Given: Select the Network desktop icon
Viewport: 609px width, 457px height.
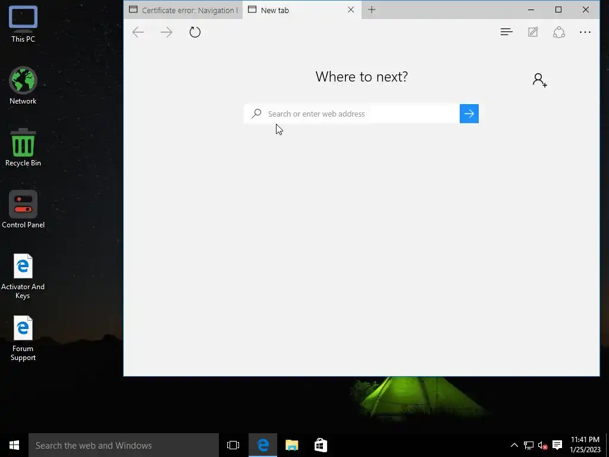Looking at the screenshot, I should (23, 86).
